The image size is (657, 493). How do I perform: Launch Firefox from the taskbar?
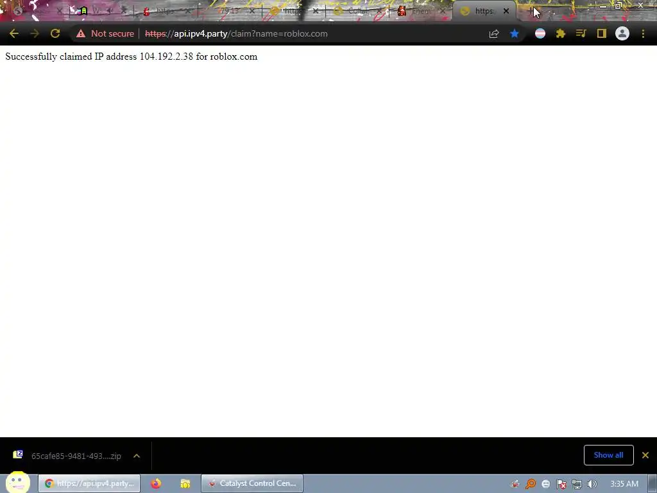coord(156,483)
